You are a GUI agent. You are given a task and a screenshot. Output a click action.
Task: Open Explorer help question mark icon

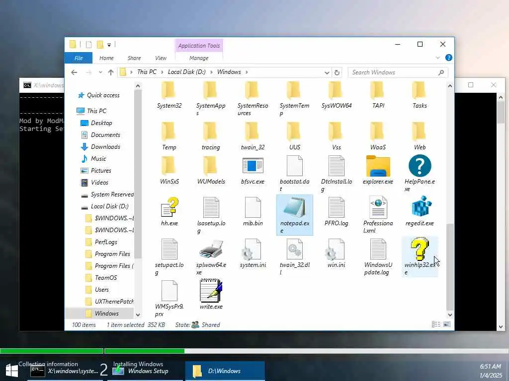pos(449,58)
